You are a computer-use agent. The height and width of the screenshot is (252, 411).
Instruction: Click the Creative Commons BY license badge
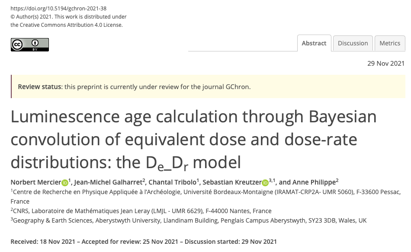(x=30, y=45)
